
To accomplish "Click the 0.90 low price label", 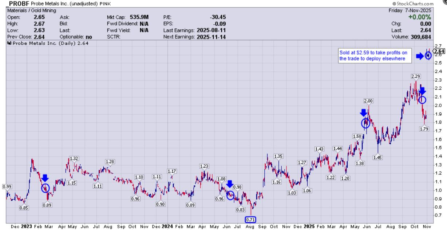I will point(160,205).
